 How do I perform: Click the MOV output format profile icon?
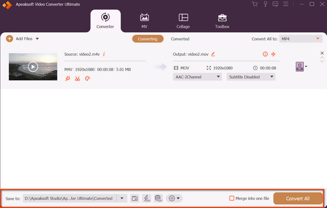tap(300, 67)
